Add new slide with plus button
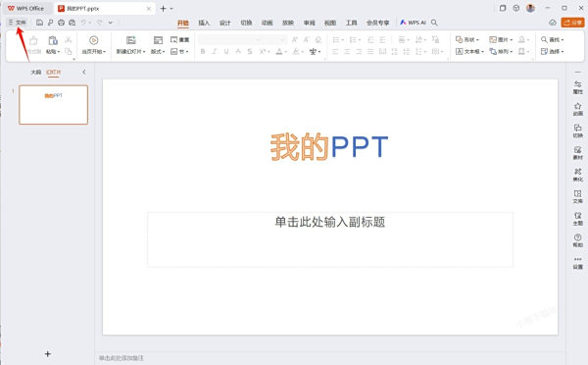This screenshot has height=365, width=588. point(48,354)
